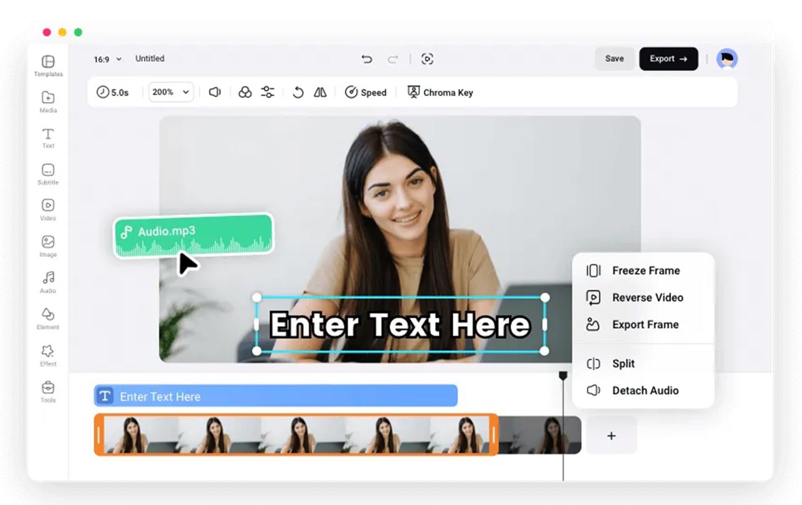Expand the 16:9 aspect ratio dropdown
The height and width of the screenshot is (505, 802).
(108, 59)
